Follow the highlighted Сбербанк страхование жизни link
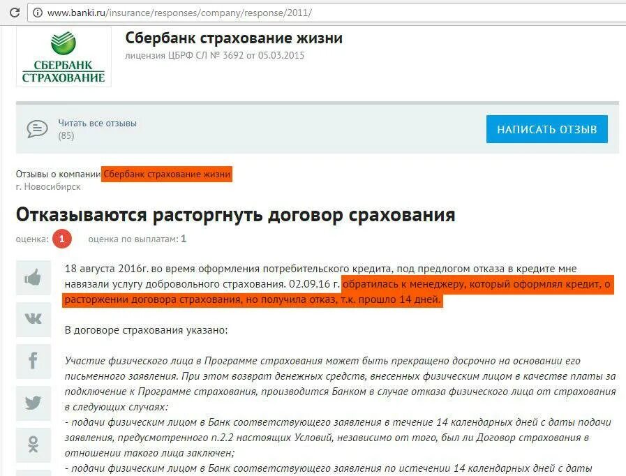626x476 pixels. coord(167,174)
